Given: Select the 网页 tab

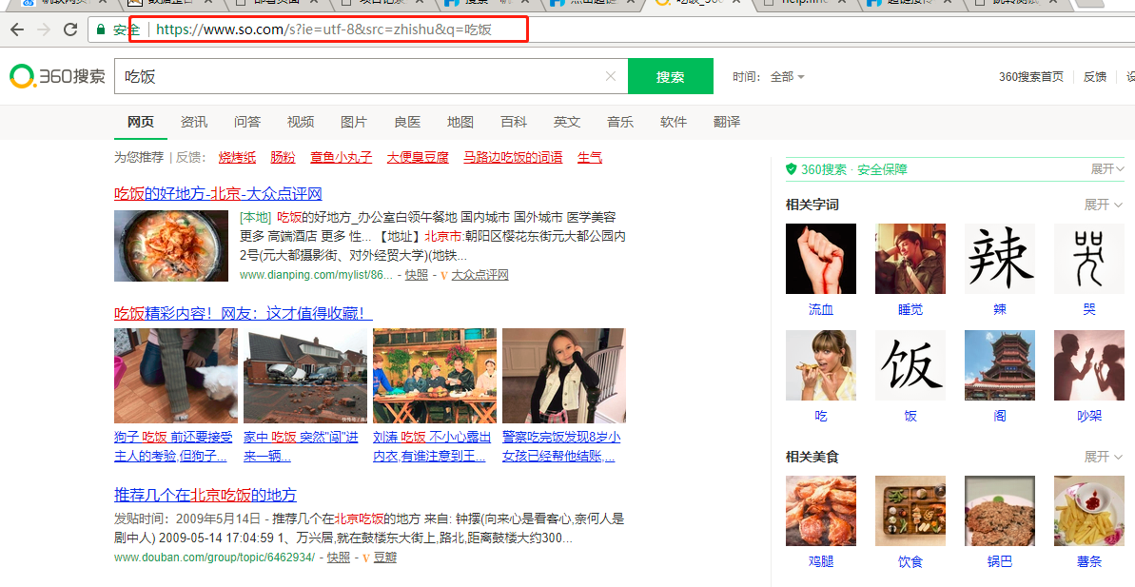Looking at the screenshot, I should click(x=141, y=122).
